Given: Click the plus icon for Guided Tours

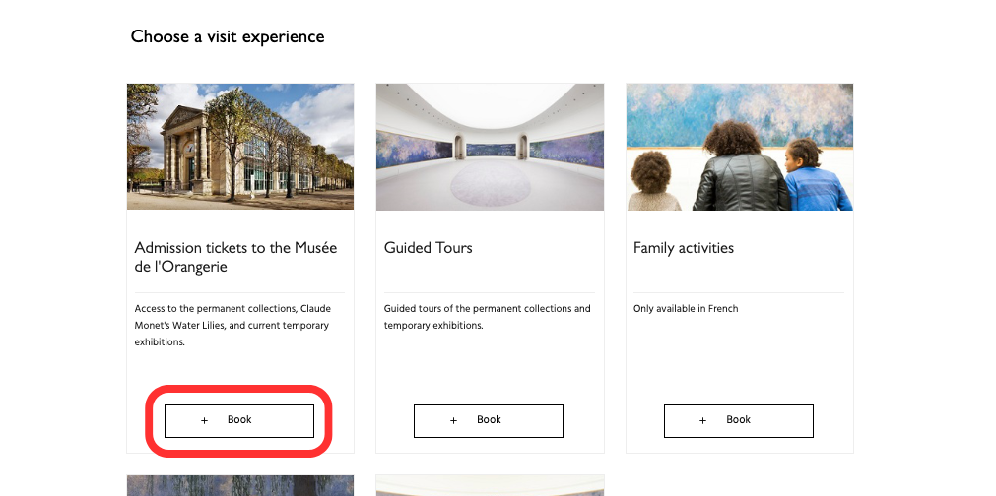Looking at the screenshot, I should pyautogui.click(x=454, y=420).
